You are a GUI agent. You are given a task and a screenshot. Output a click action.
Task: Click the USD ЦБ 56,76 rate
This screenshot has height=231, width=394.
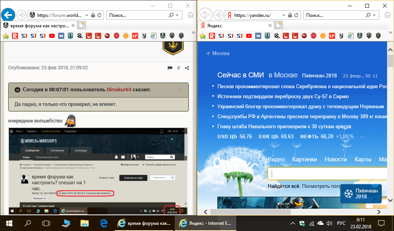(x=235, y=137)
